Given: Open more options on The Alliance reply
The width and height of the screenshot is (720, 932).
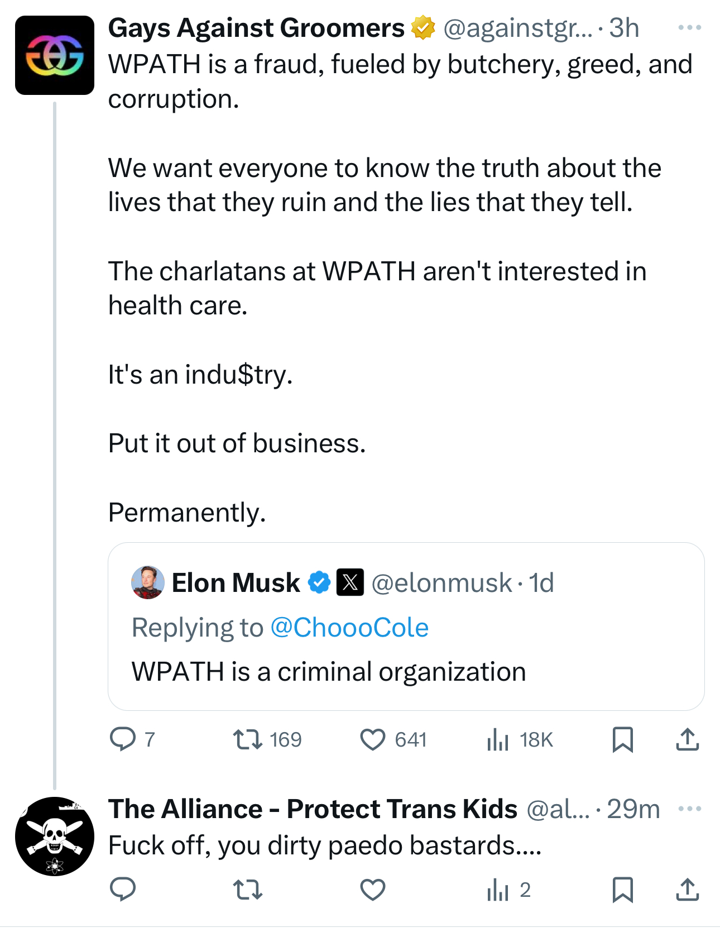Looking at the screenshot, I should point(689,809).
